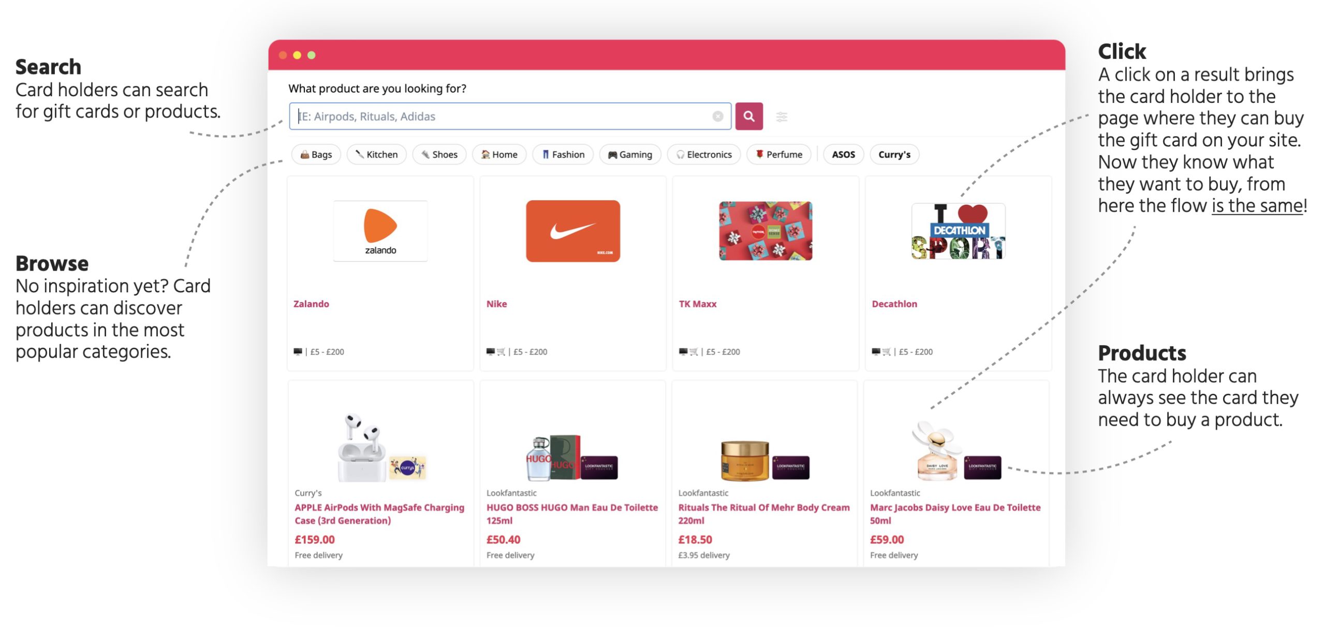This screenshot has width=1325, height=639.
Task: Select the Home category chip
Action: pos(499,154)
